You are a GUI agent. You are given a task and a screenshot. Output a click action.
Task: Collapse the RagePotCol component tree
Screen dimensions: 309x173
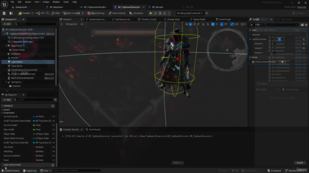tap(6, 46)
